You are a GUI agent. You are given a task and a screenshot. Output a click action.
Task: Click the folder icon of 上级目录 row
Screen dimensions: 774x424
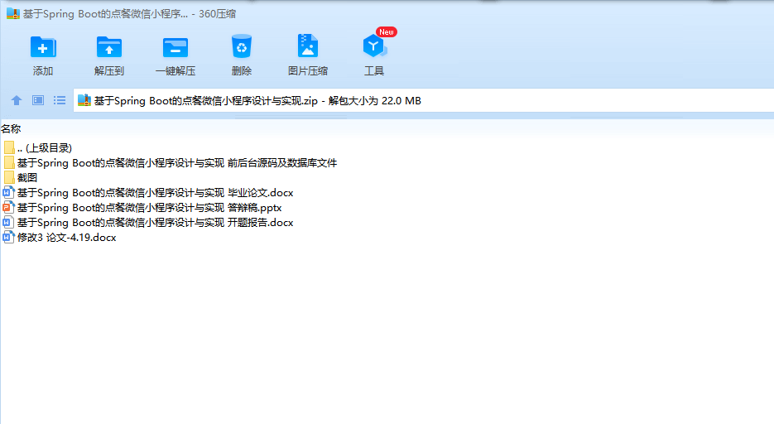pos(9,148)
